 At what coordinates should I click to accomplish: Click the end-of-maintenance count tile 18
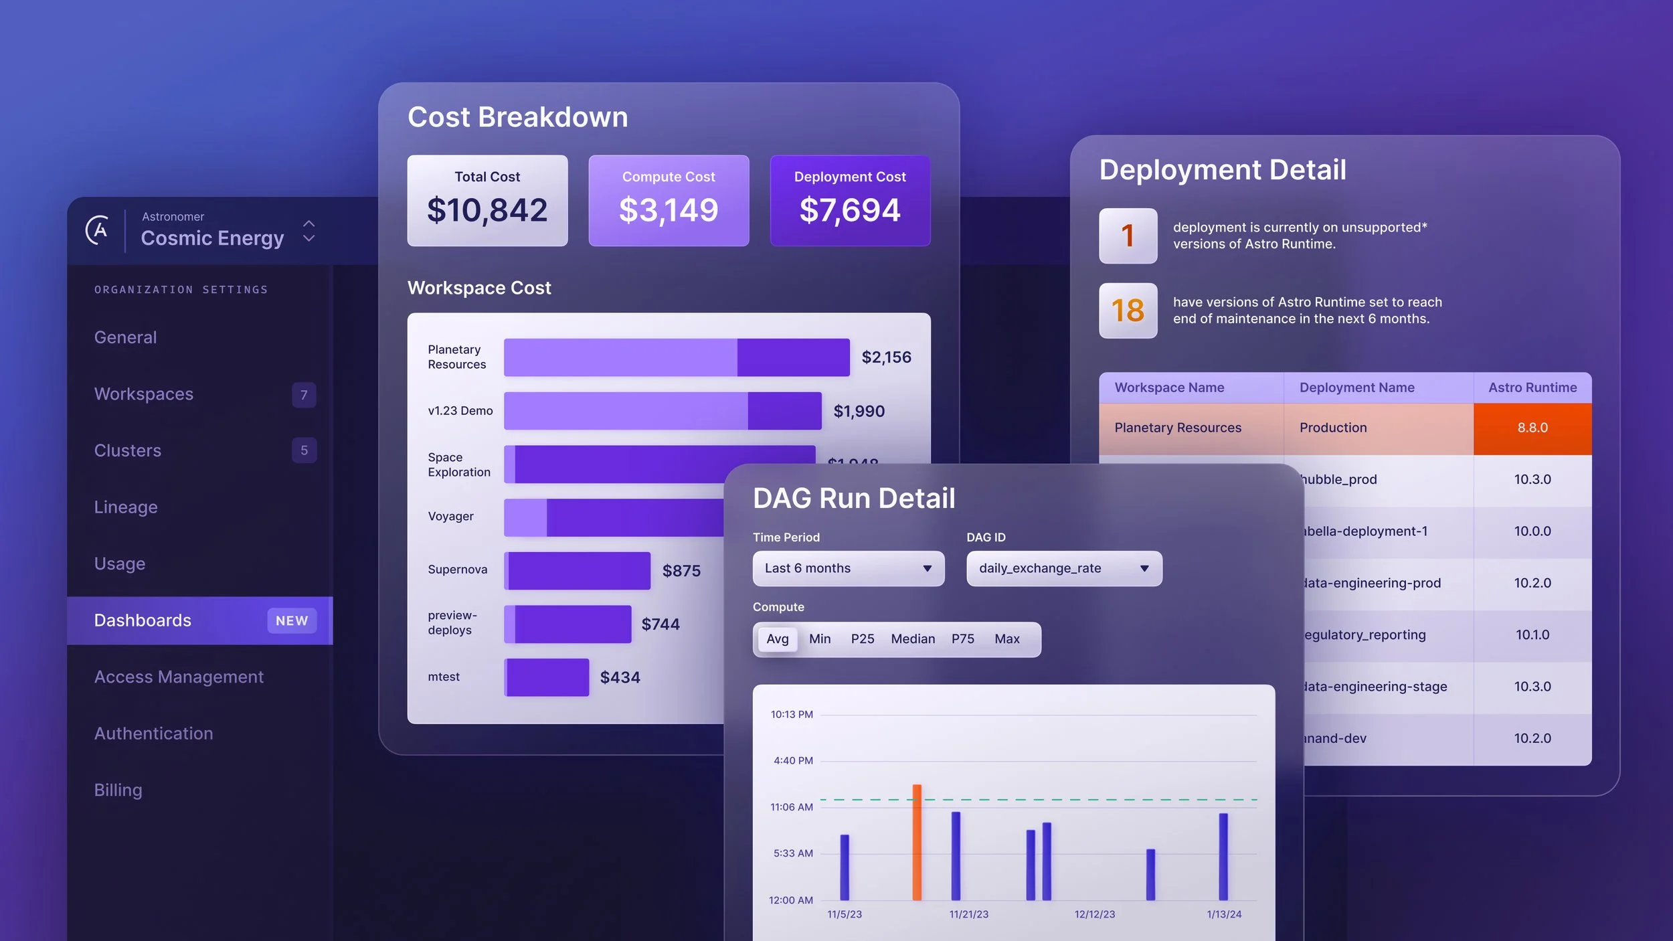1128,311
